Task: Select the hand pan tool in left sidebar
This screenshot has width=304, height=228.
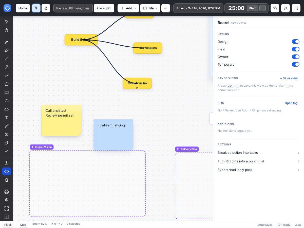Action: [7, 30]
